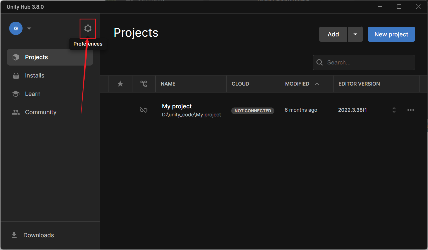Click the Learn graduation cap icon
This screenshot has height=250, width=428.
click(x=16, y=94)
